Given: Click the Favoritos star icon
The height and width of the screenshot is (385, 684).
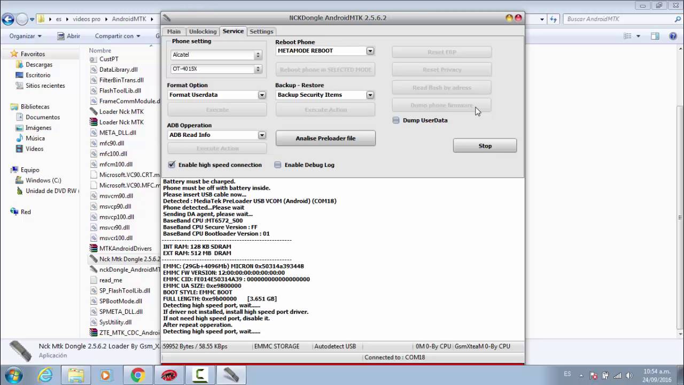Looking at the screenshot, I should [14, 54].
